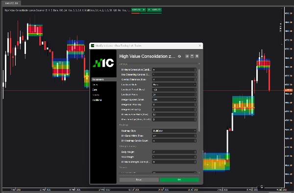Click the High Value Consolidation indicator label on chart
The image size is (294, 193).
[67, 10]
